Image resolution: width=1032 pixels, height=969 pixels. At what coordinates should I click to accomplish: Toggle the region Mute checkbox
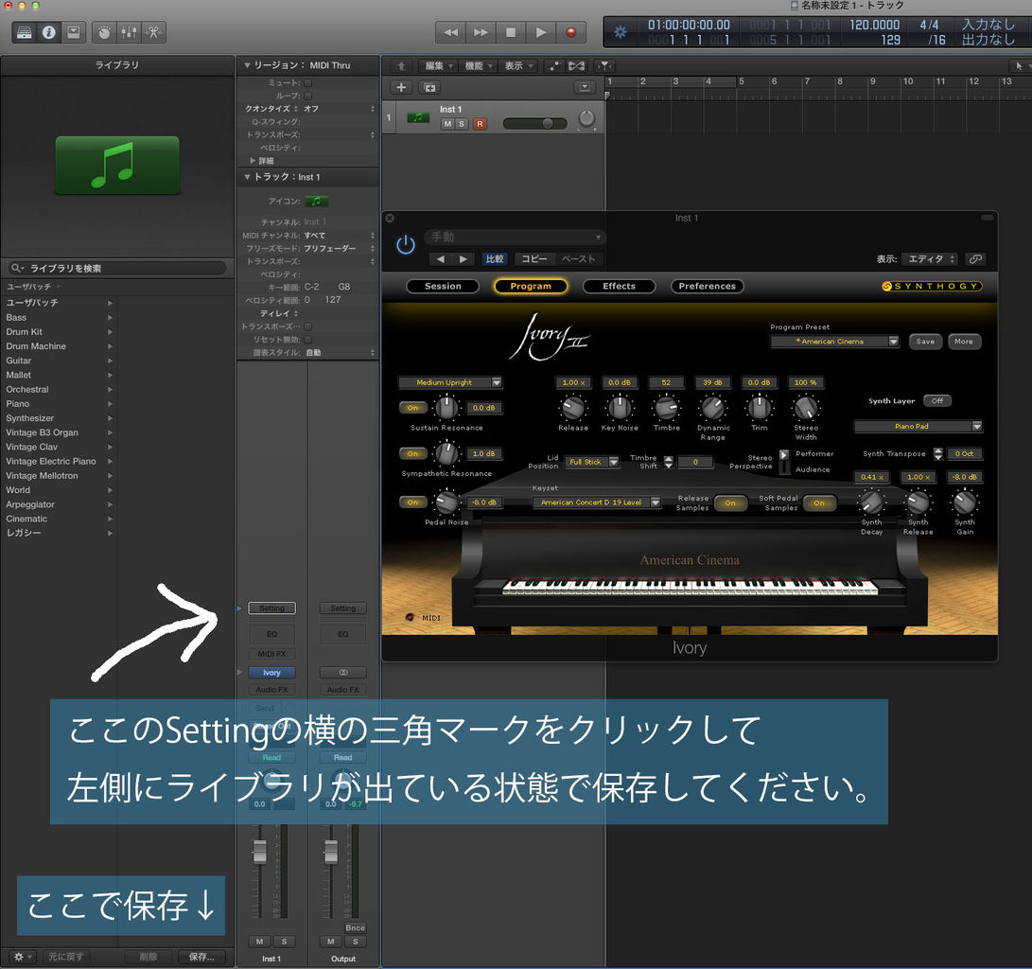[308, 83]
